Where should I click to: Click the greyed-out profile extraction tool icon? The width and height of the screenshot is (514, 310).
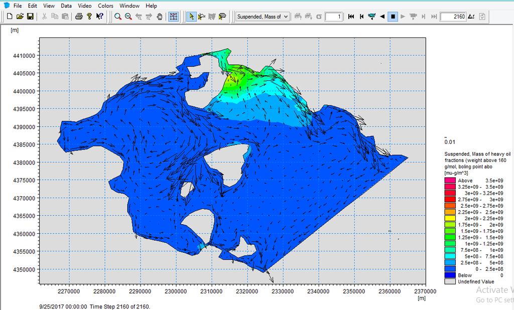coord(212,17)
